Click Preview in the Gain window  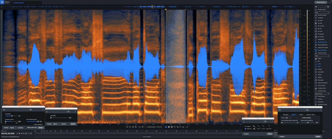coord(49,124)
